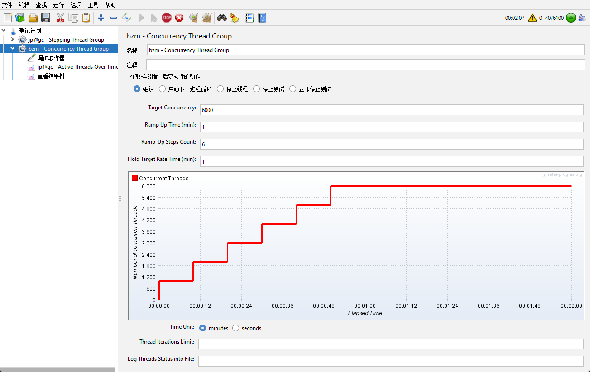Stop the test with red STOP icon
Viewport: 590px width, 372px height.
coord(167,18)
